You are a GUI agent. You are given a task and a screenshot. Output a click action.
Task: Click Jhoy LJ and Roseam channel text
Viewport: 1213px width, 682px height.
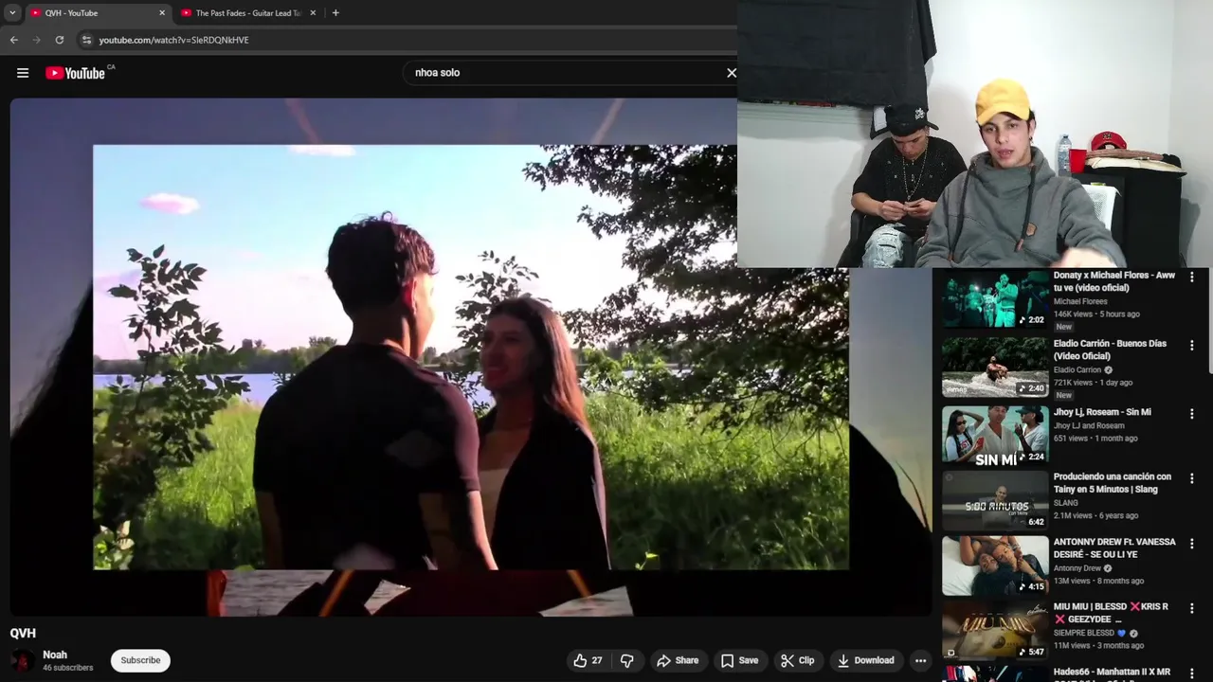point(1089,425)
